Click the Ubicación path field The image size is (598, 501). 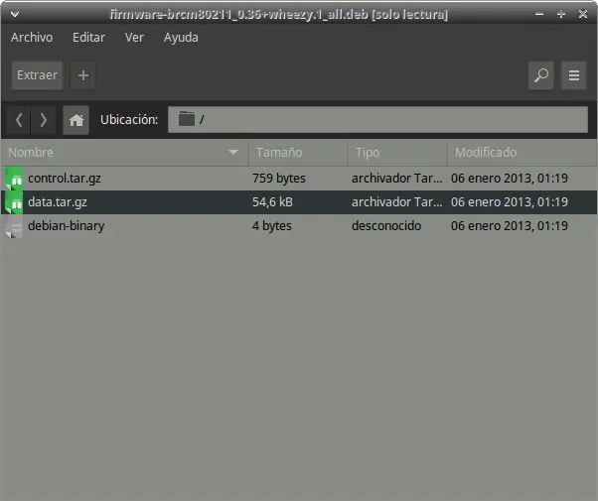[377, 120]
